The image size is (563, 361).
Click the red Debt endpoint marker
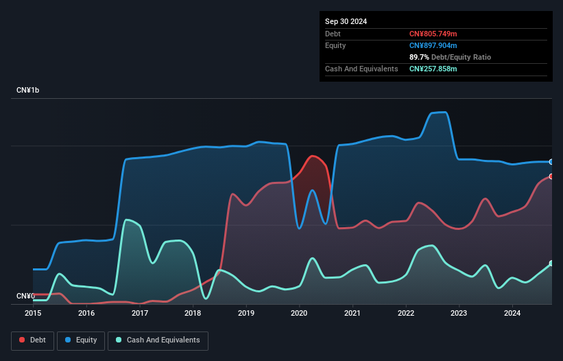click(551, 176)
